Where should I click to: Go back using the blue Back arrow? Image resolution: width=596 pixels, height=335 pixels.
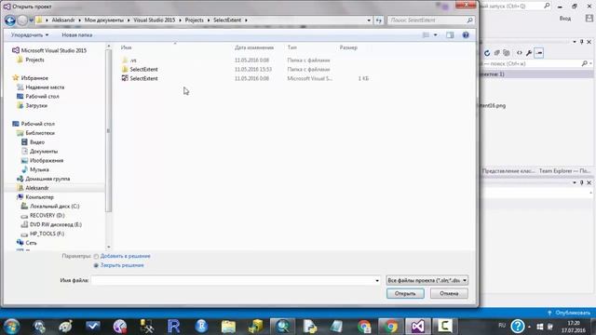pyautogui.click(x=10, y=20)
